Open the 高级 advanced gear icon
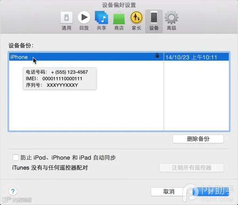This screenshot has width=238, height=205. tap(171, 17)
